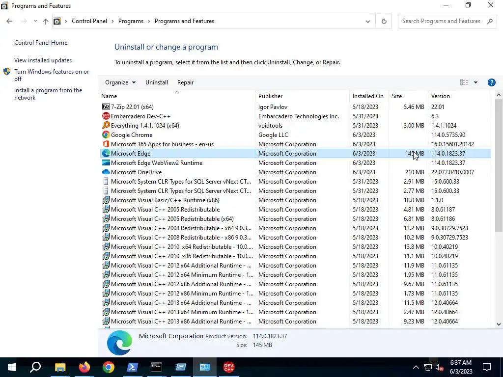Select SQL Server CLR Types 2.91 MB row
Screen dimensions: 503x377
coord(295,182)
